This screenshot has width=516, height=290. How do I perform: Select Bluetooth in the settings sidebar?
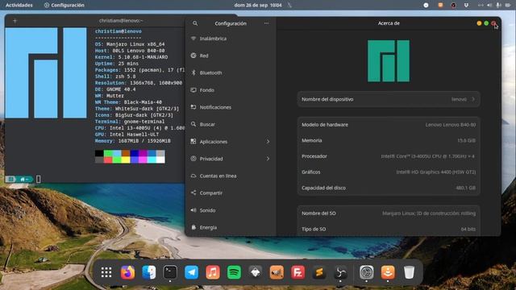pos(231,72)
